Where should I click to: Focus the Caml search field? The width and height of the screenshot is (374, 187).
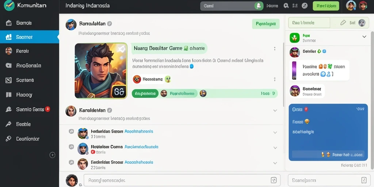[232, 6]
